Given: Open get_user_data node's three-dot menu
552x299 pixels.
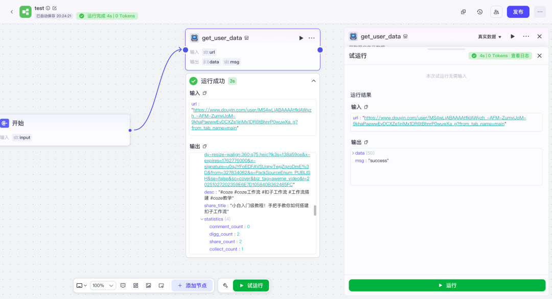Looking at the screenshot, I should (x=312, y=38).
